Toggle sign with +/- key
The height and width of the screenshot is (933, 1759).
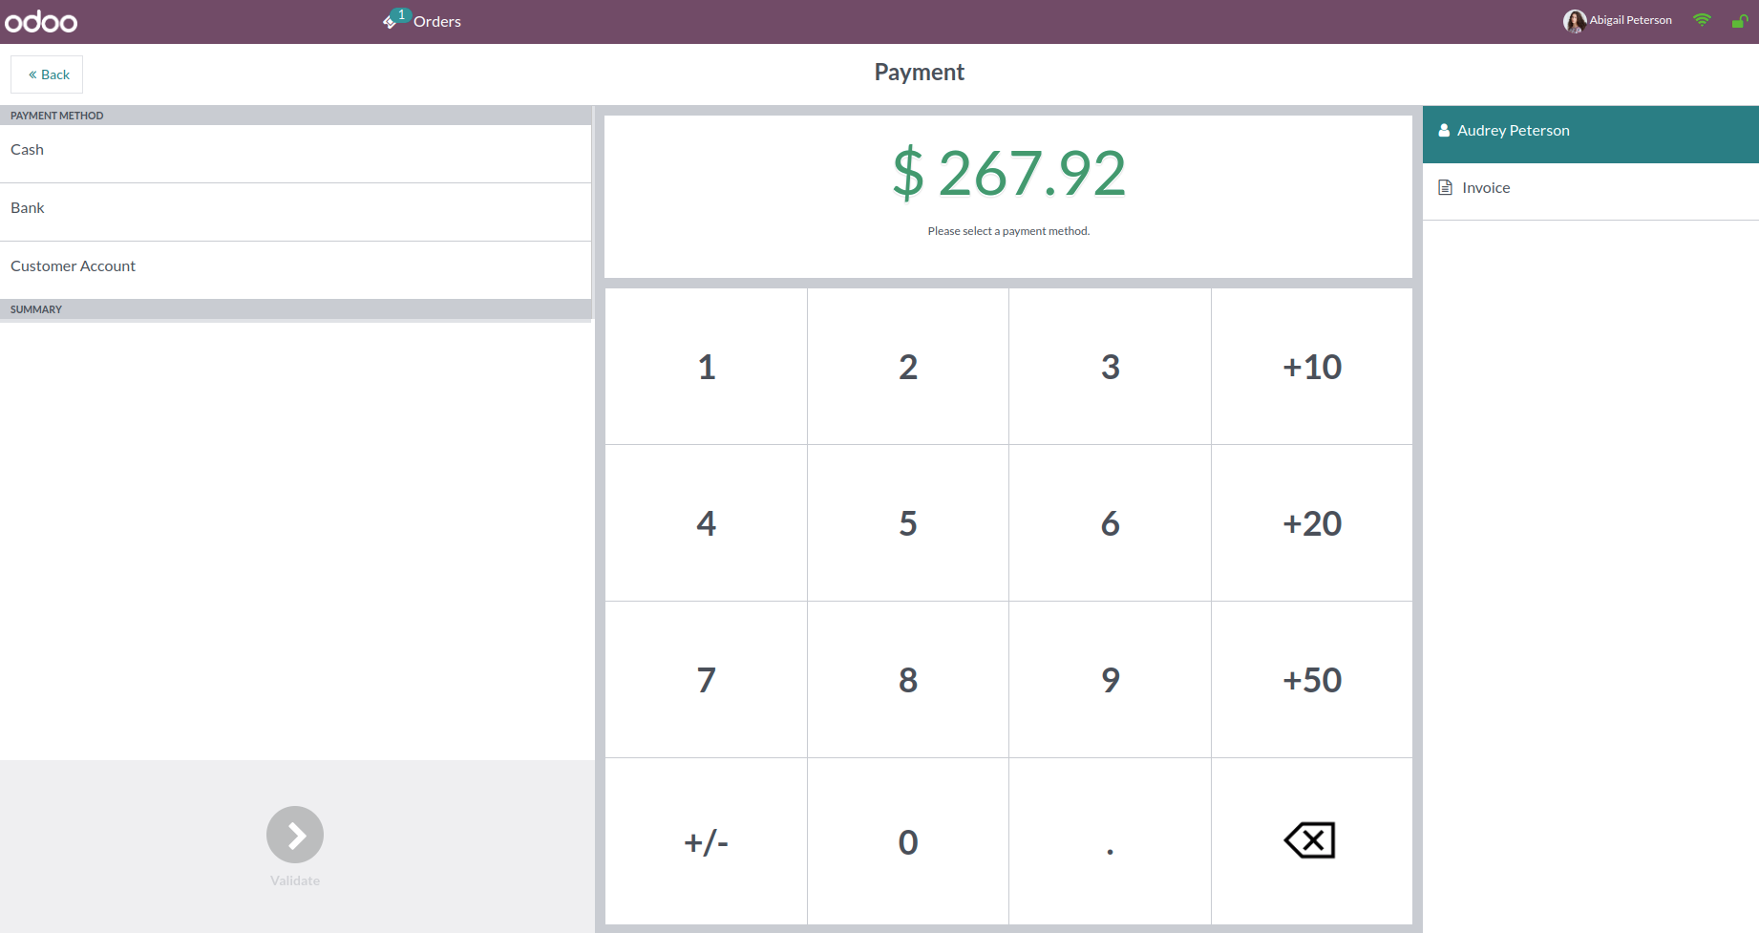(706, 841)
